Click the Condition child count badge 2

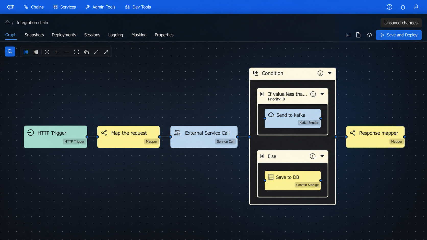(320, 73)
